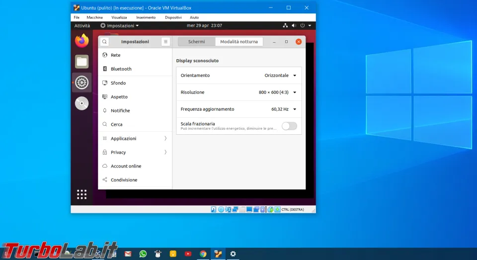Select Cerca in settings sidebar

(x=135, y=124)
